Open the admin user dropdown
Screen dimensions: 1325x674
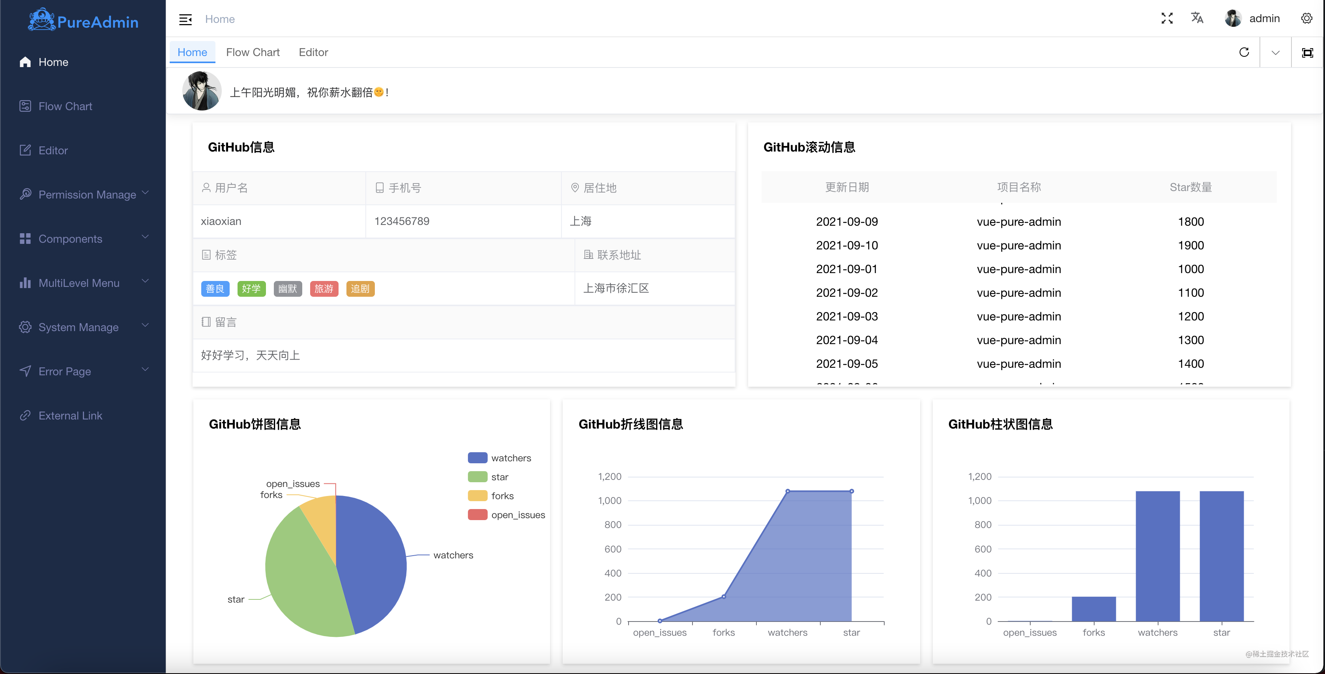click(1252, 19)
